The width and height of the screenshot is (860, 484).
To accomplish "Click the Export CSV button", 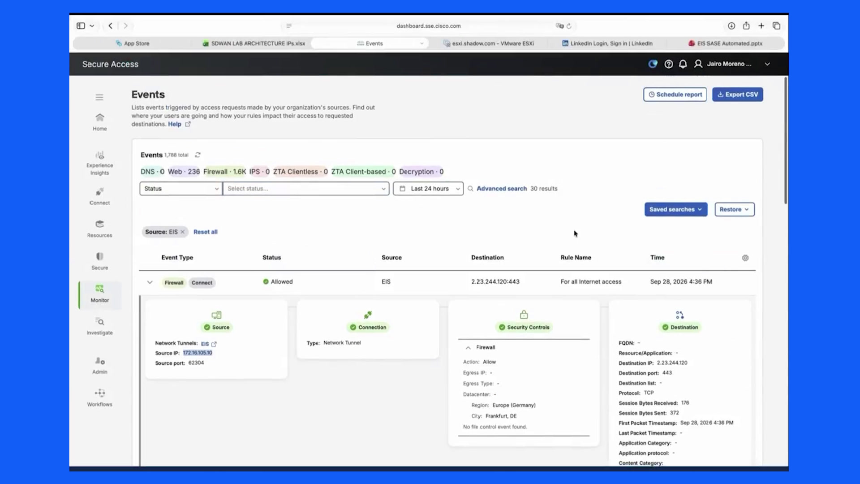I will pyautogui.click(x=737, y=95).
